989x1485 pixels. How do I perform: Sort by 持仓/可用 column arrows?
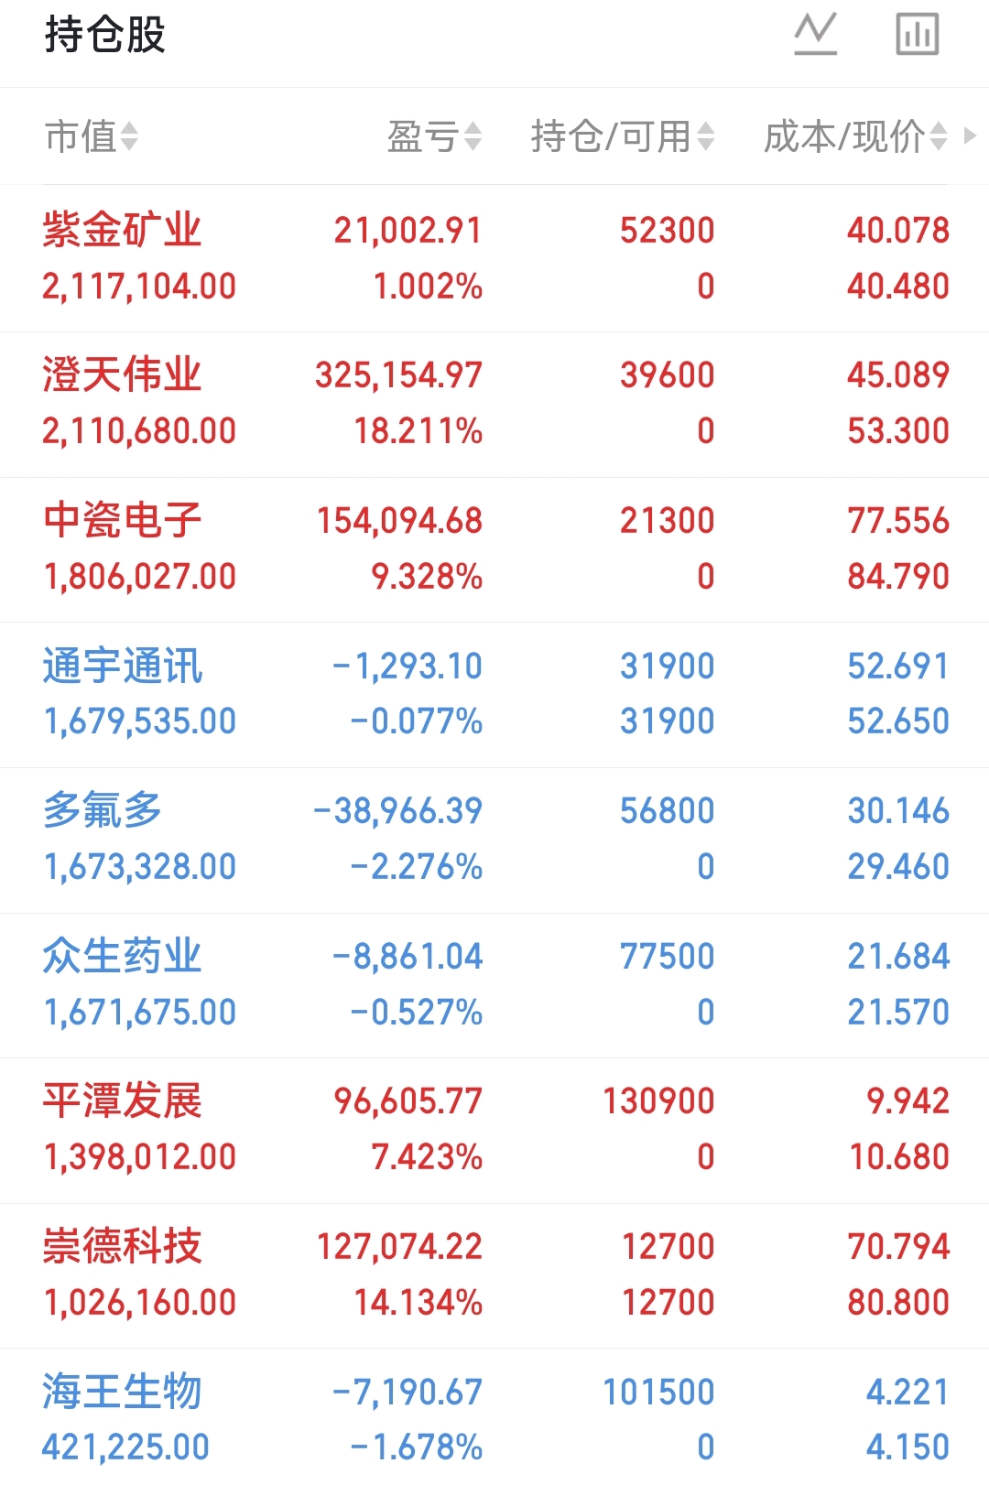705,137
